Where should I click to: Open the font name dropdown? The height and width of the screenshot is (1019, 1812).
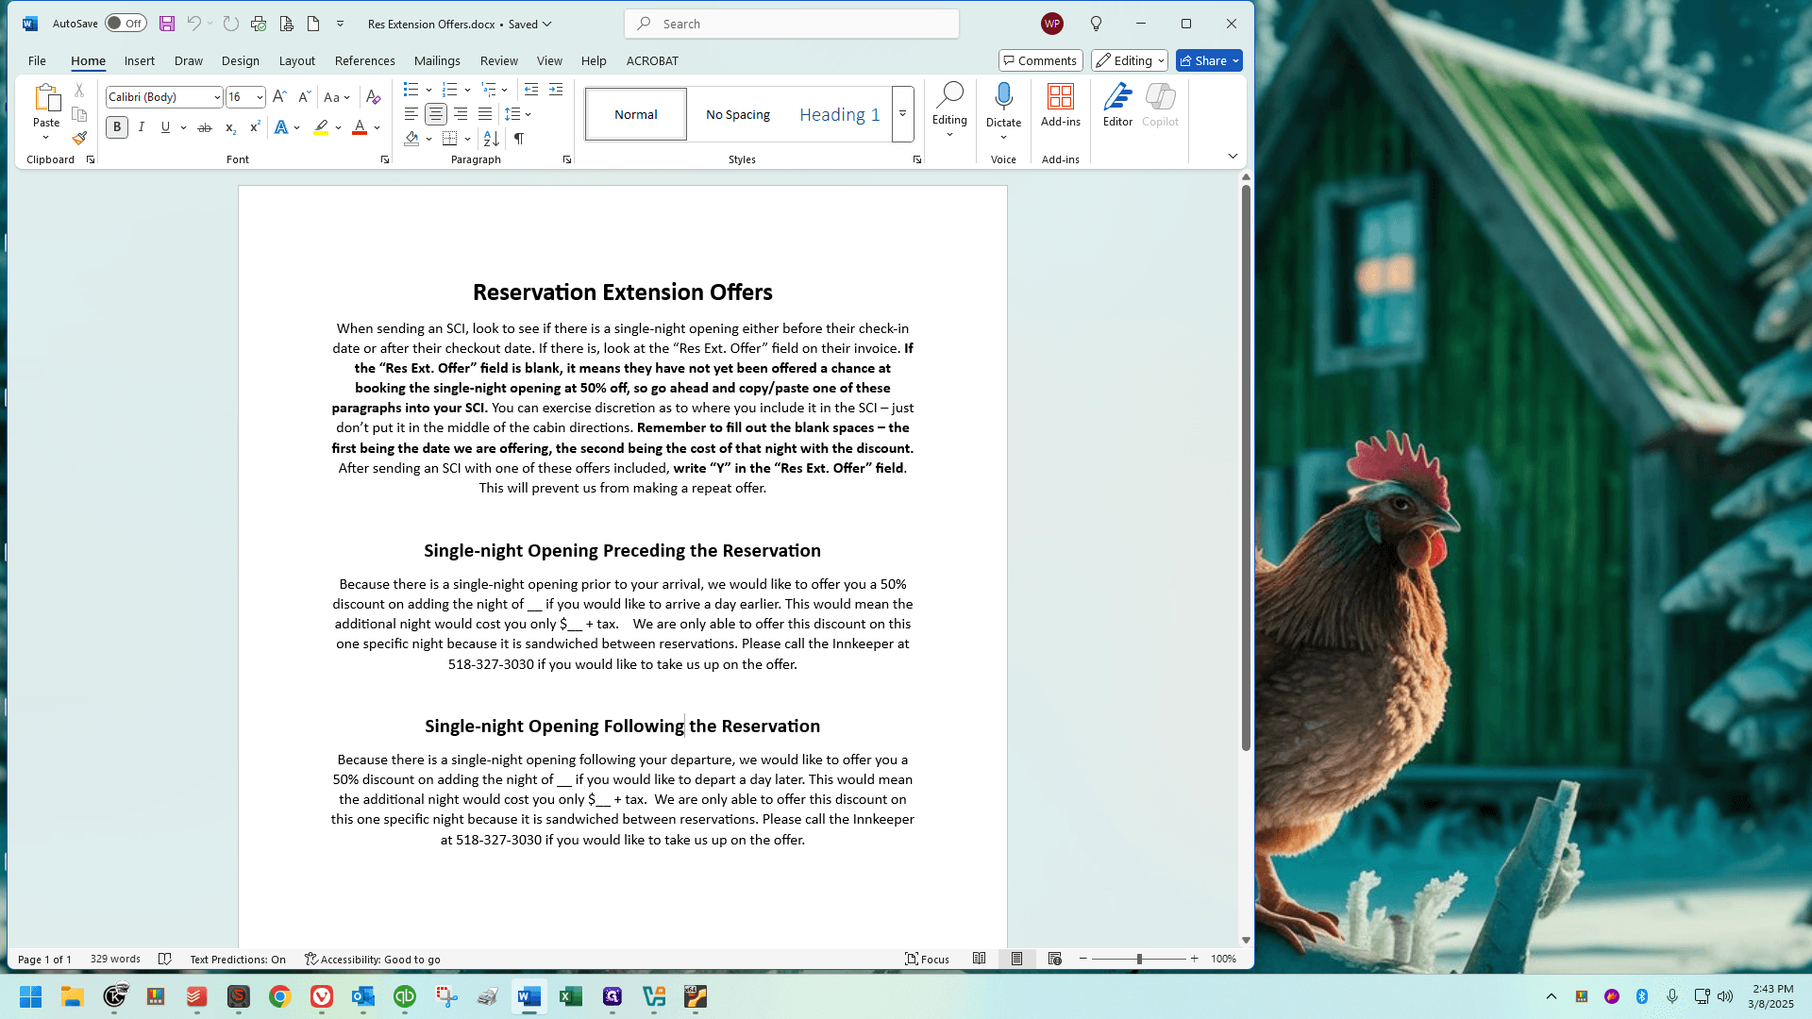(x=217, y=97)
